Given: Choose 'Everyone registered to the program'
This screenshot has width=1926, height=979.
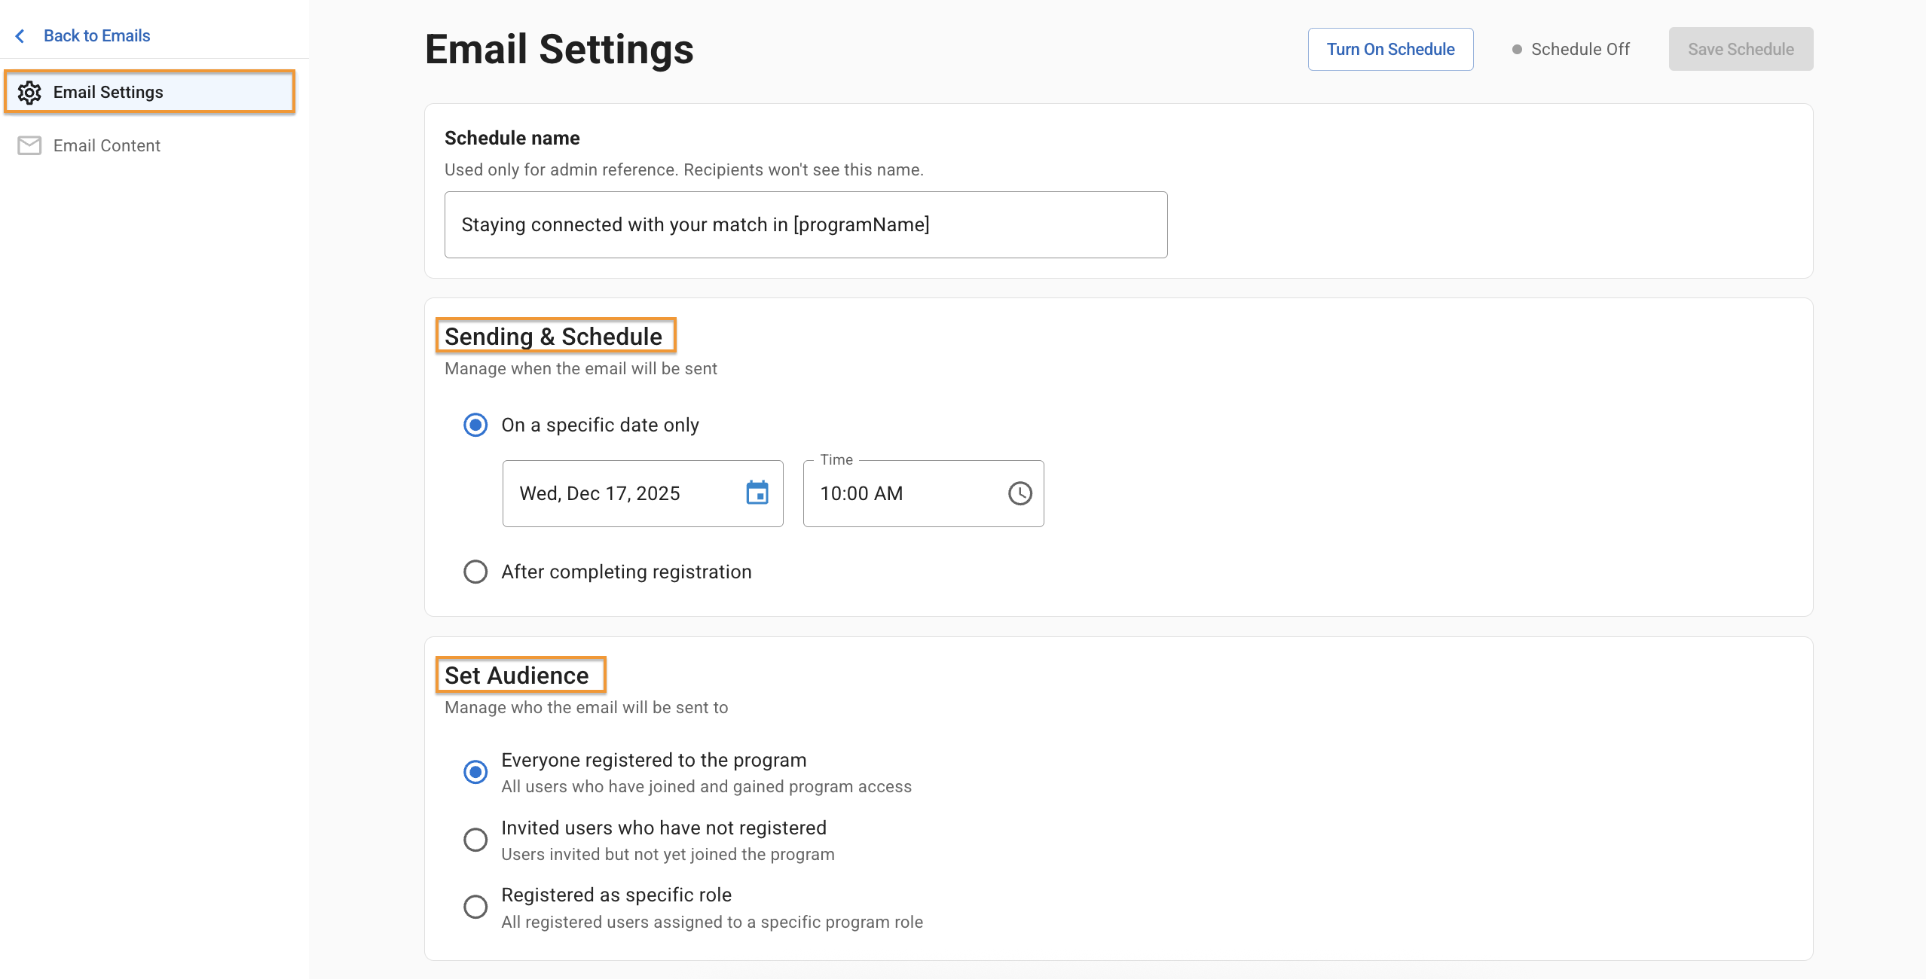Looking at the screenshot, I should click(x=475, y=772).
